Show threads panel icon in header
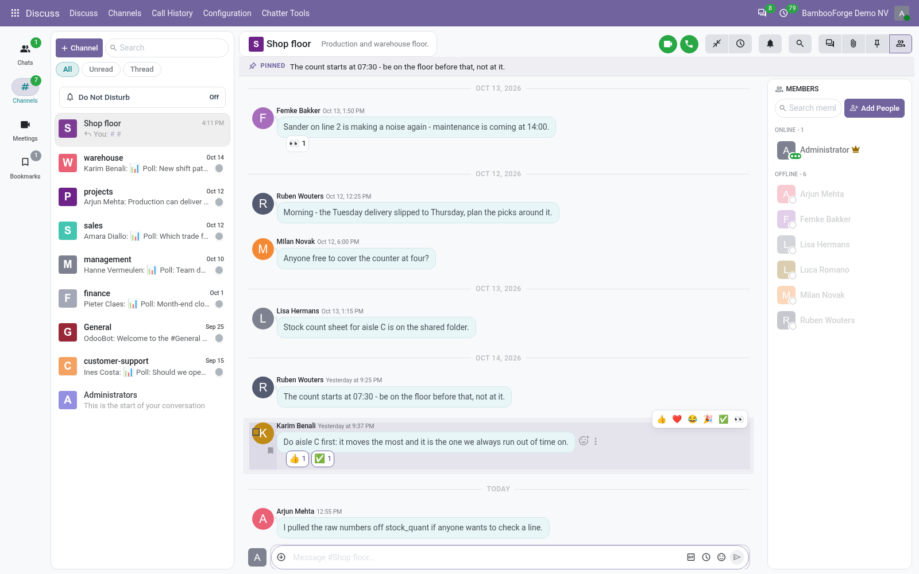The height and width of the screenshot is (574, 919). point(830,44)
